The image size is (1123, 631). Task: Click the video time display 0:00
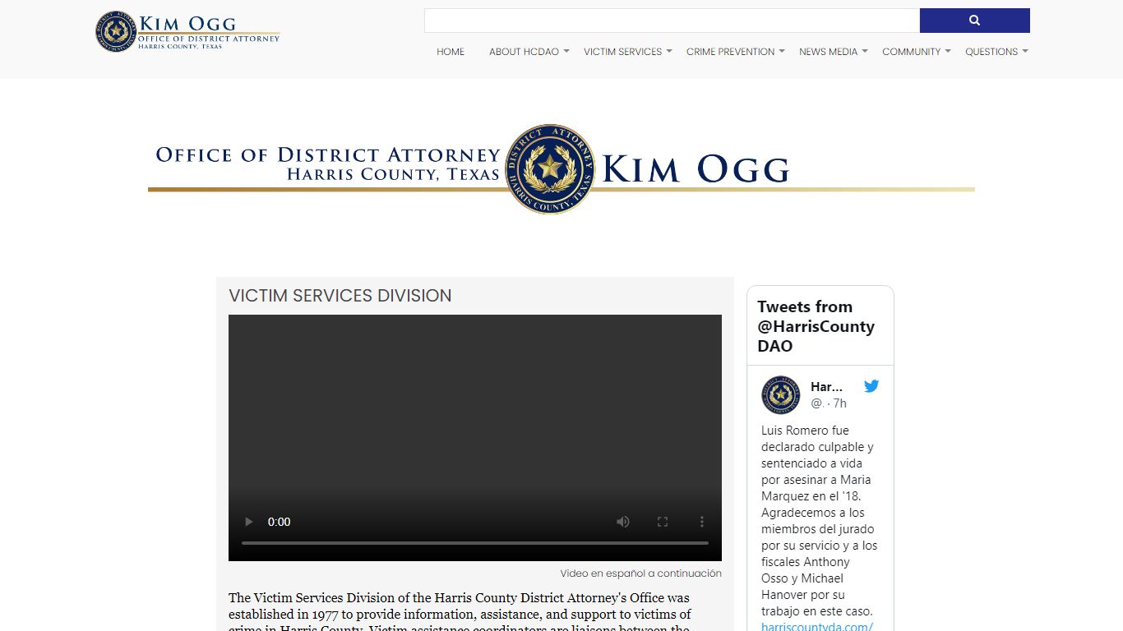coord(280,522)
